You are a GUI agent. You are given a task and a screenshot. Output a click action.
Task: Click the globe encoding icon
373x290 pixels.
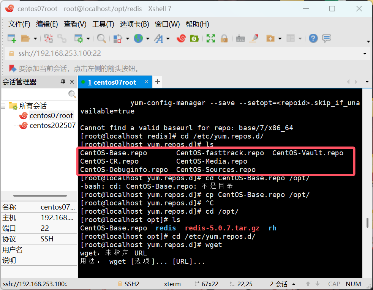[x=138, y=38]
